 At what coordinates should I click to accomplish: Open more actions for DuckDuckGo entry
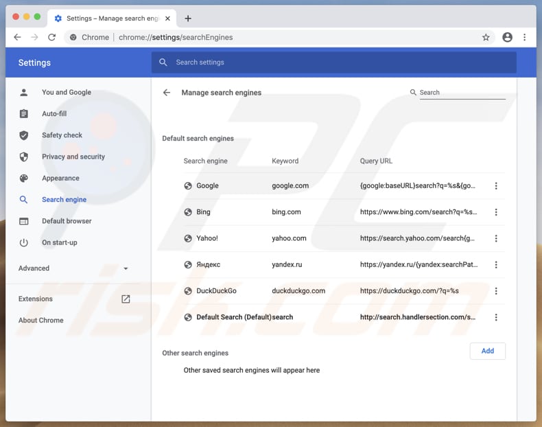[496, 291]
